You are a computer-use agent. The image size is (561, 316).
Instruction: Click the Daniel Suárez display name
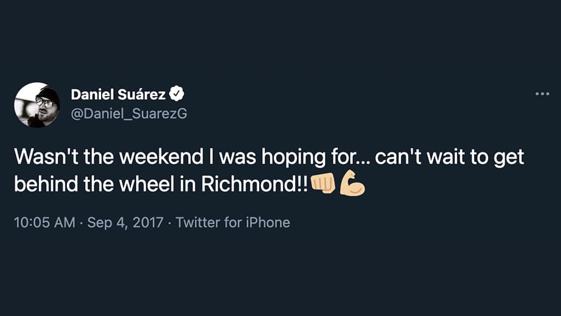click(x=118, y=94)
